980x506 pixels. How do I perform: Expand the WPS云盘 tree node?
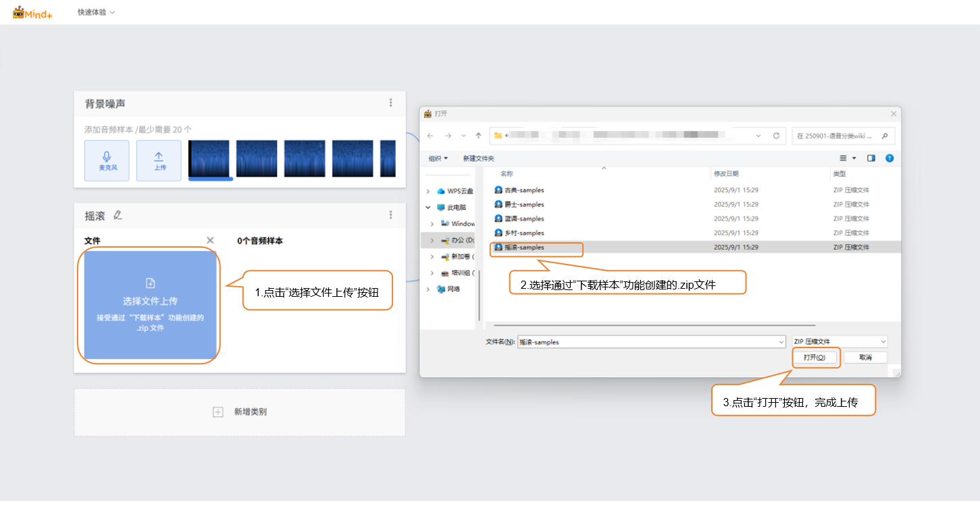(x=428, y=191)
